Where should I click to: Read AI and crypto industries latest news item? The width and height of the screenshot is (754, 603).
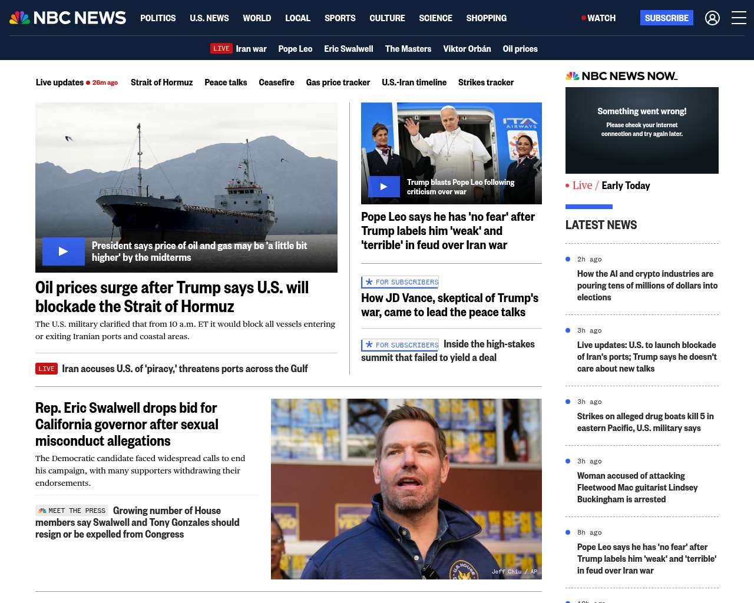647,286
